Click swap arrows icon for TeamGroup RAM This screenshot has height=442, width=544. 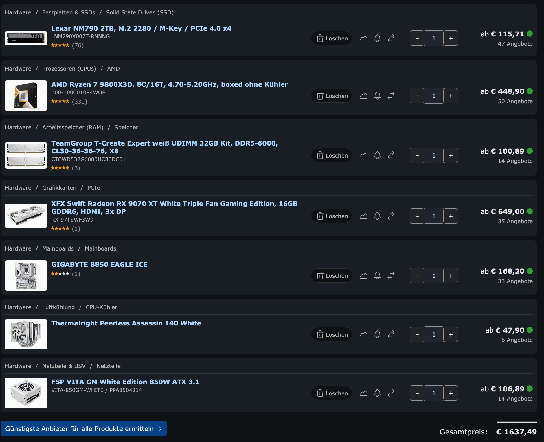coord(391,155)
